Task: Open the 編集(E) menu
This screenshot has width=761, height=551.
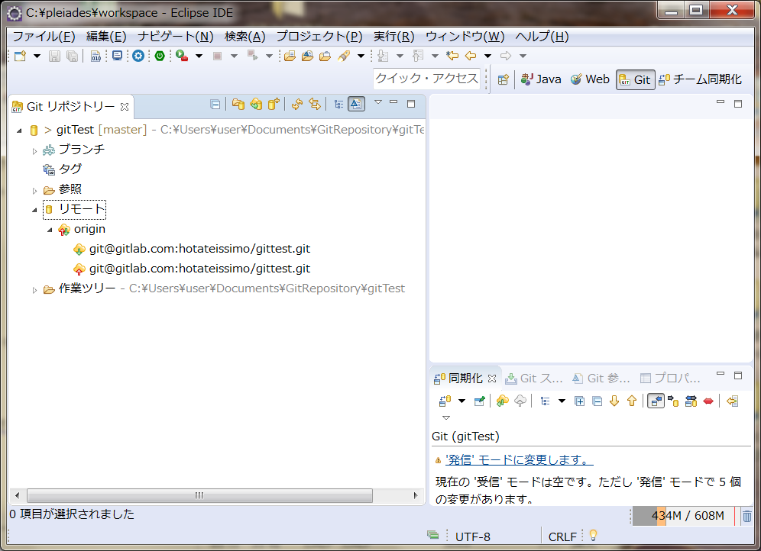Action: tap(106, 37)
